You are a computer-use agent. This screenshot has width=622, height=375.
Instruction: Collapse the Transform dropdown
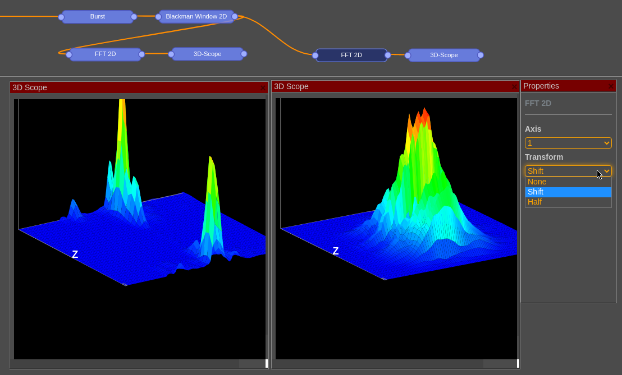(x=568, y=171)
